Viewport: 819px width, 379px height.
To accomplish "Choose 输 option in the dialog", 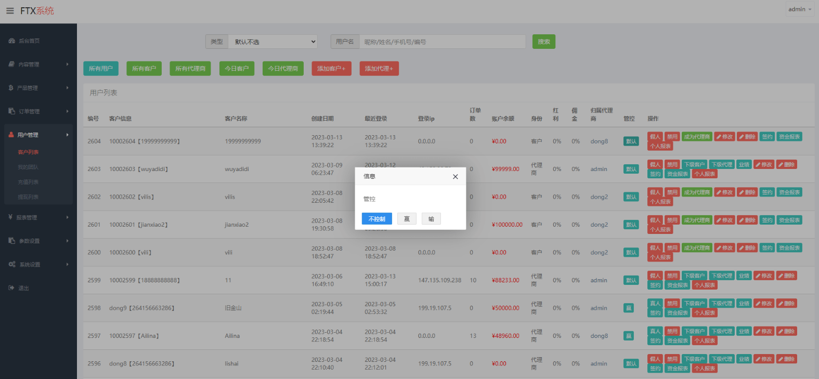I will [x=431, y=219].
